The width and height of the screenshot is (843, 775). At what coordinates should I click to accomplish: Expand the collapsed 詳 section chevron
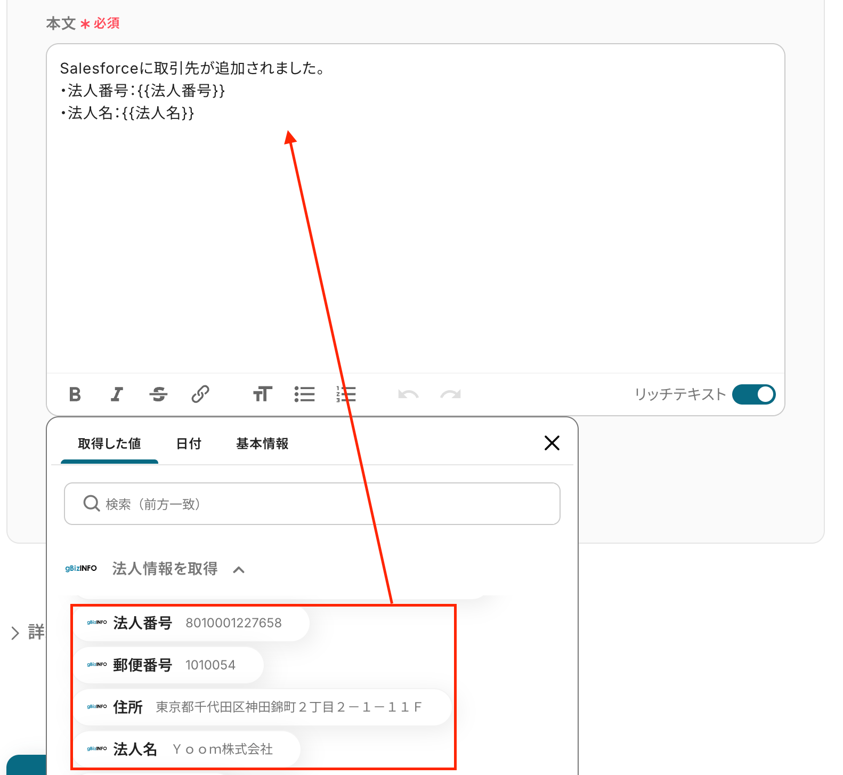click(x=15, y=633)
